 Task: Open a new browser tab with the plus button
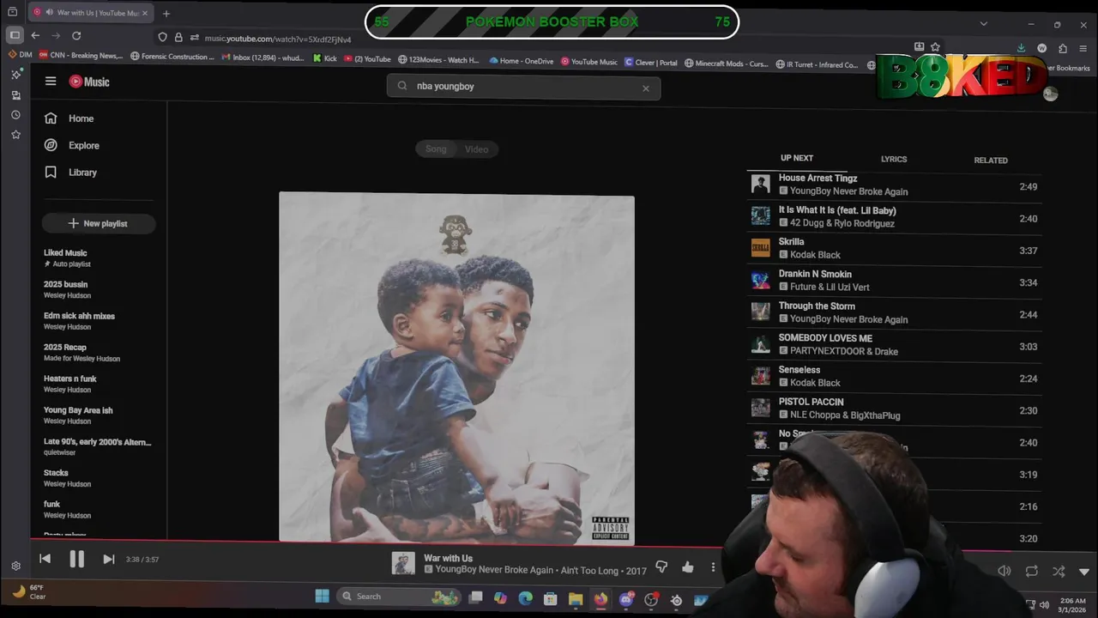pyautogui.click(x=166, y=13)
